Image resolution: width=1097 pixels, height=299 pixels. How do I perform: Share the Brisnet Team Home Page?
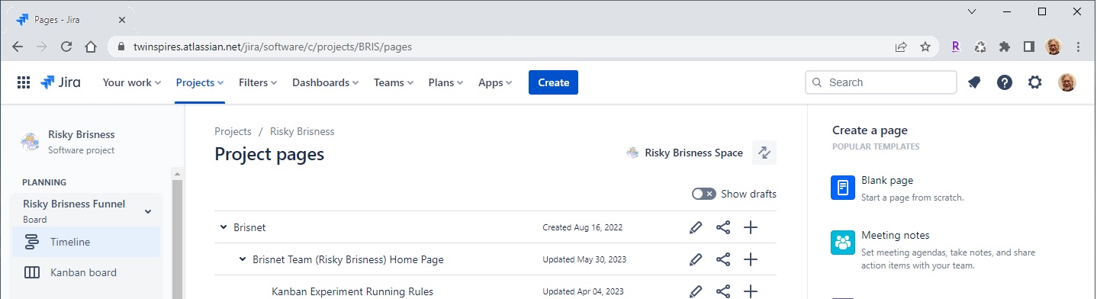pyautogui.click(x=723, y=259)
